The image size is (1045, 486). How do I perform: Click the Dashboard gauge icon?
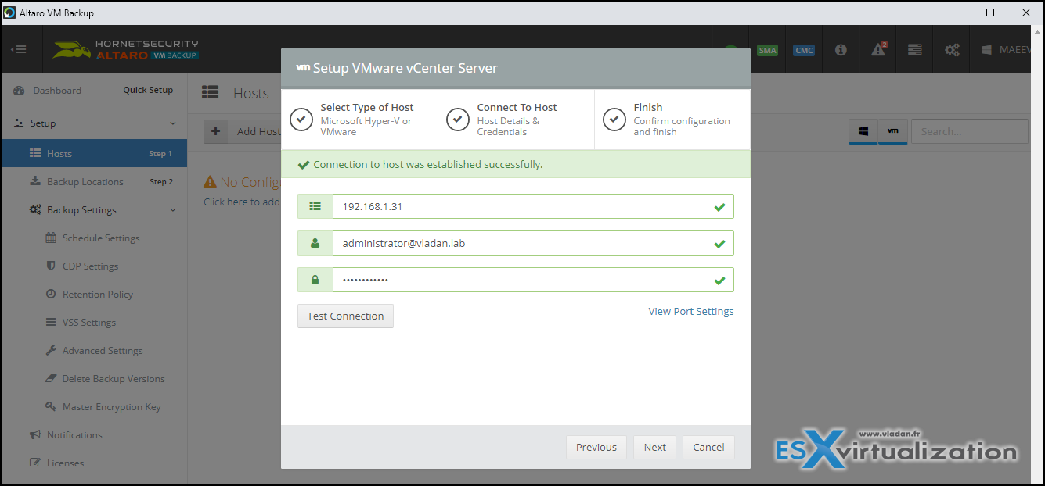click(19, 90)
